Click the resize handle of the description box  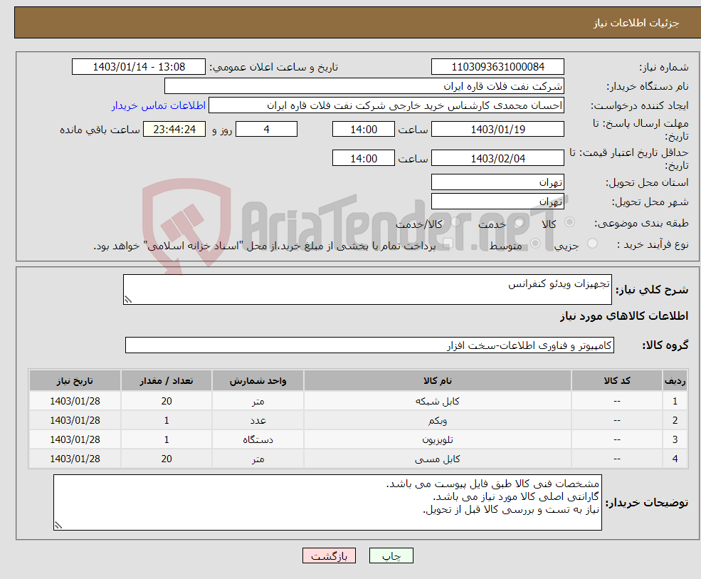click(128, 300)
